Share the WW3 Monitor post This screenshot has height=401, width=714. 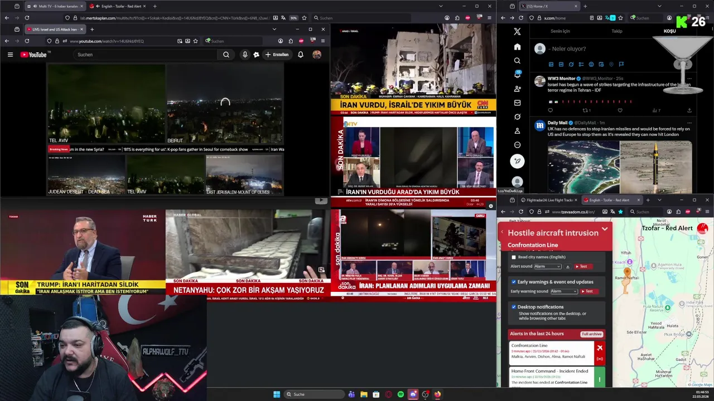click(x=689, y=110)
